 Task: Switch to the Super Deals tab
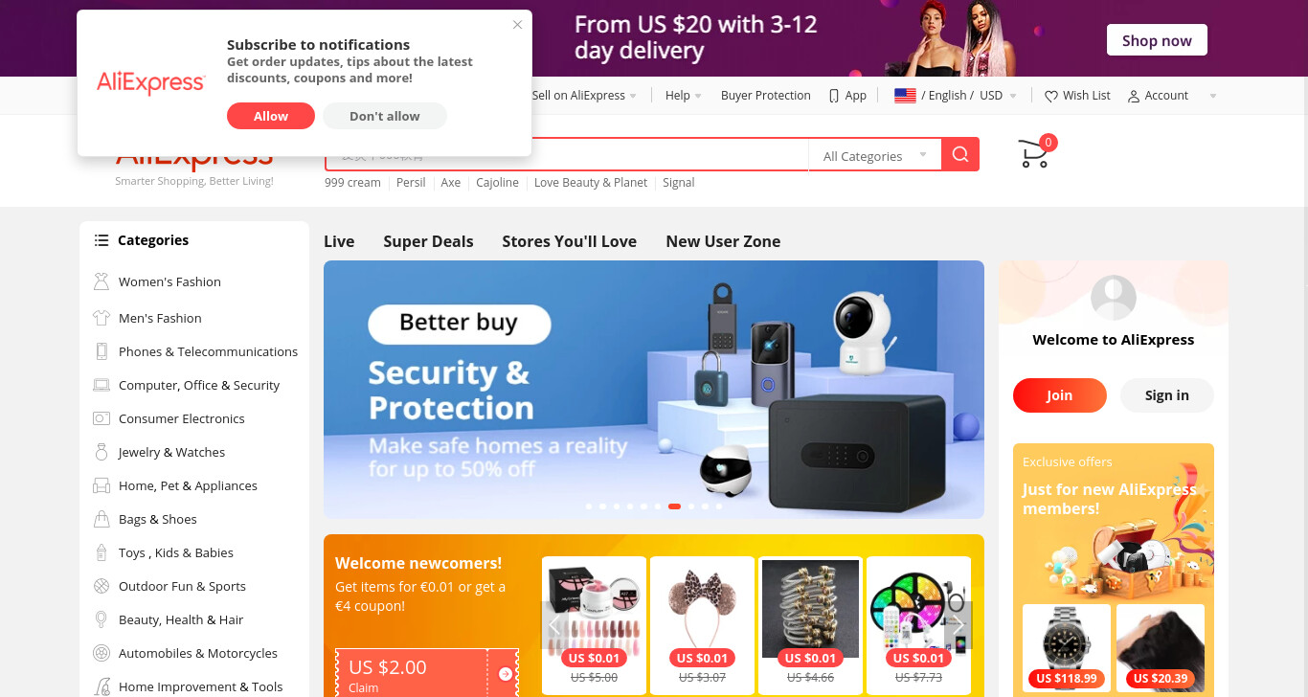click(428, 241)
